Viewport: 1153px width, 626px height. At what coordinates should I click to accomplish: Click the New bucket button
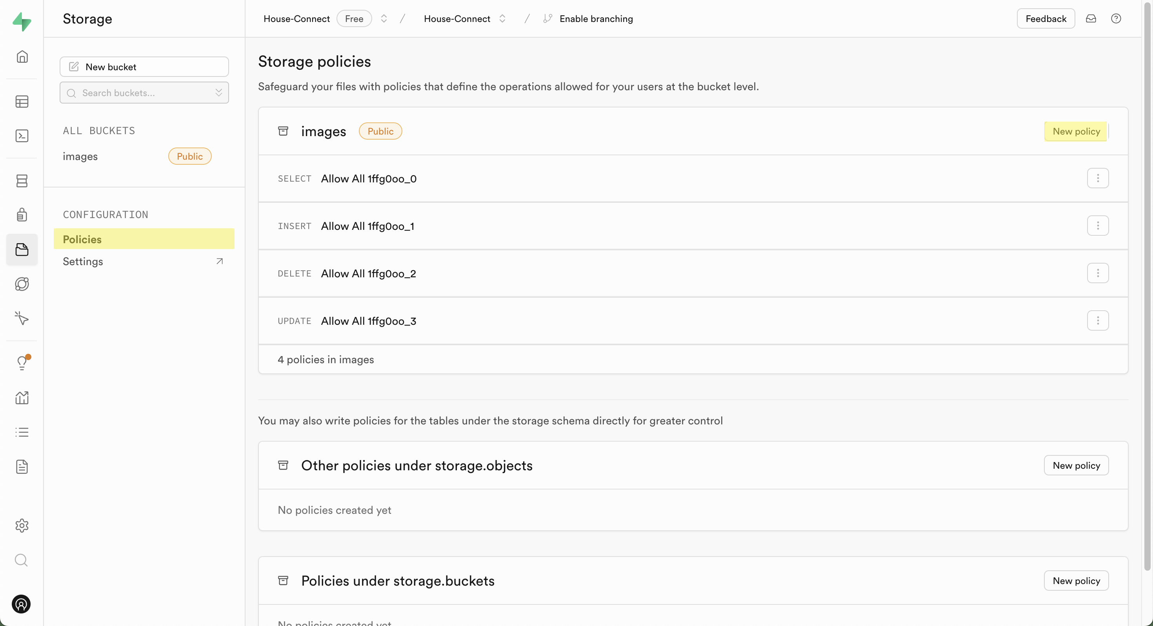tap(144, 67)
